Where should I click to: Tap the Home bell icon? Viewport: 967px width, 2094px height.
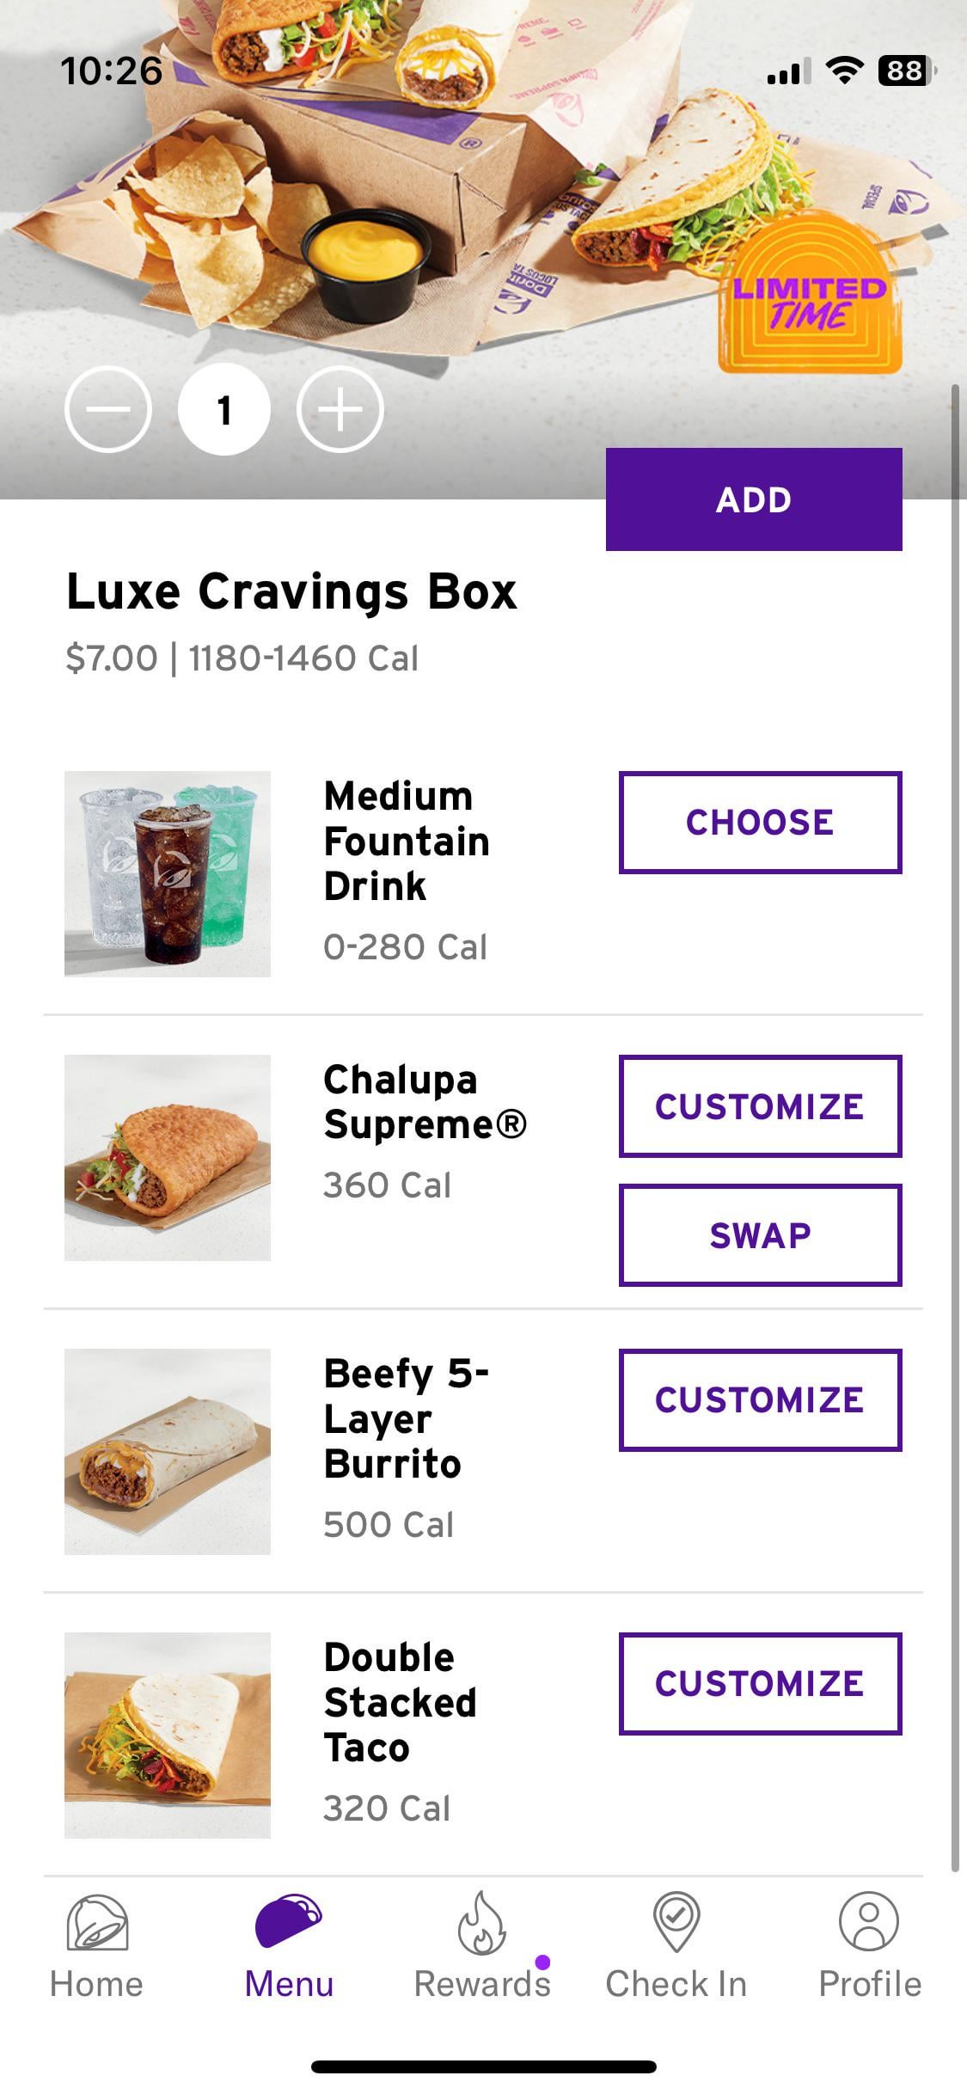click(x=97, y=1924)
